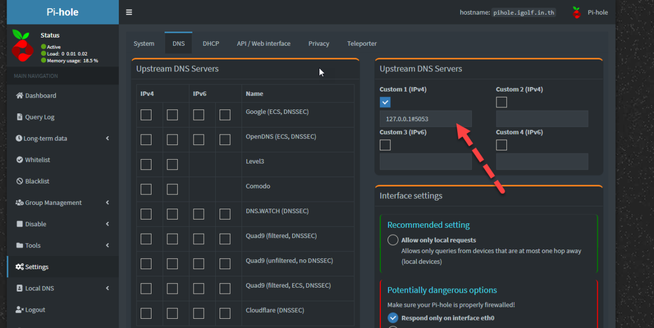Expand Long-term data submenu arrow
The image size is (654, 328).
[x=107, y=138]
